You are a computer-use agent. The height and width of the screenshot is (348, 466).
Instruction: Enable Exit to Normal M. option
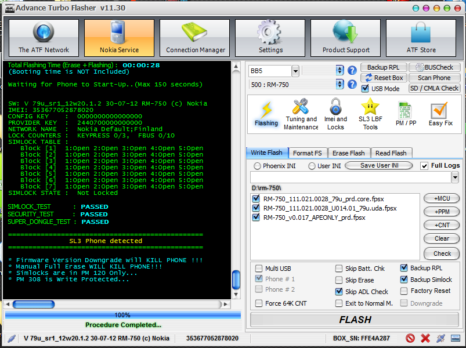[x=339, y=303]
